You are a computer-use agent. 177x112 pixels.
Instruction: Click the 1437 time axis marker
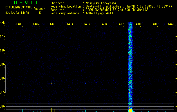coord(120,24)
